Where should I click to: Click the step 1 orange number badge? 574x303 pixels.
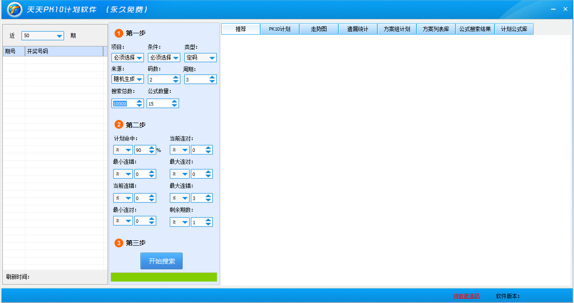coord(118,33)
